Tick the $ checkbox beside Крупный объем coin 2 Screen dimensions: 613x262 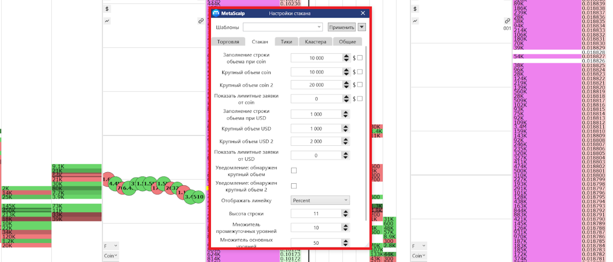[360, 85]
